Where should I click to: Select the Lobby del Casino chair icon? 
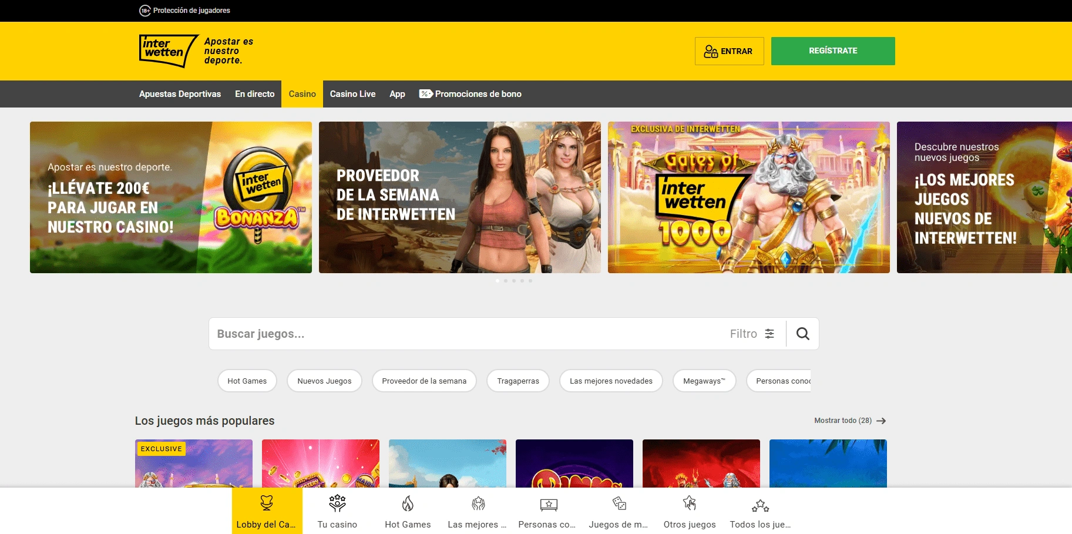pyautogui.click(x=266, y=503)
